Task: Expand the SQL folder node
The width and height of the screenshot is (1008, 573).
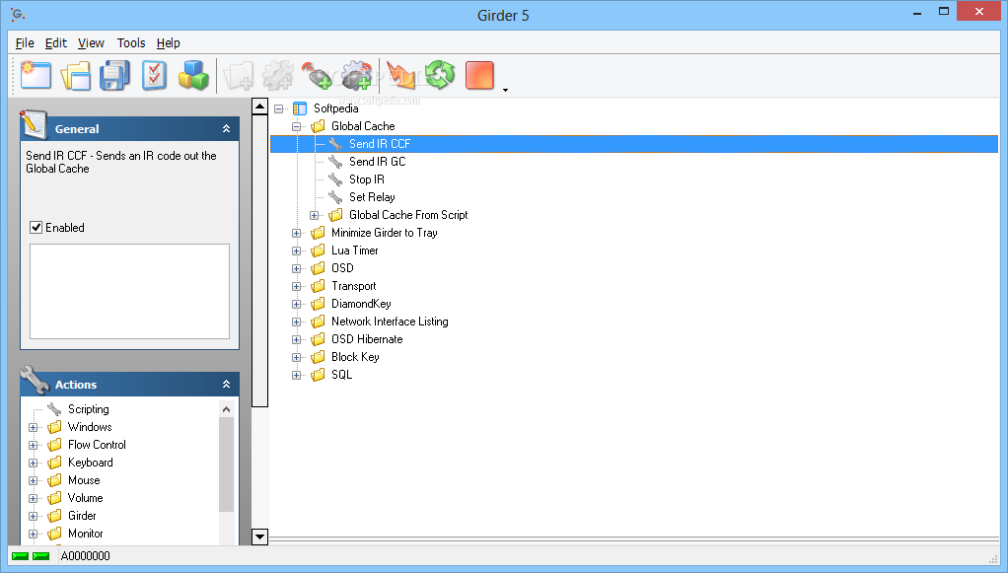Action: [x=296, y=376]
